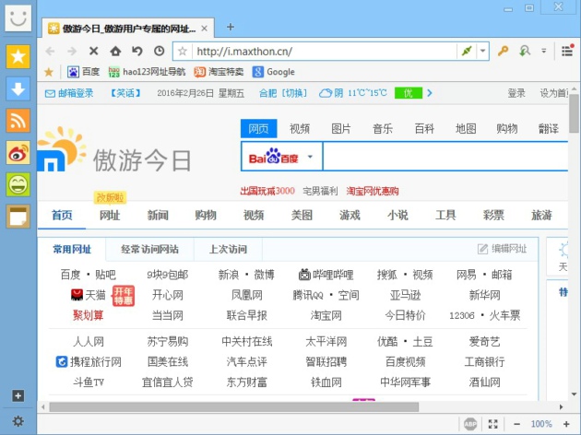Click in the Baidu search input field
The height and width of the screenshot is (435, 581).
point(445,157)
